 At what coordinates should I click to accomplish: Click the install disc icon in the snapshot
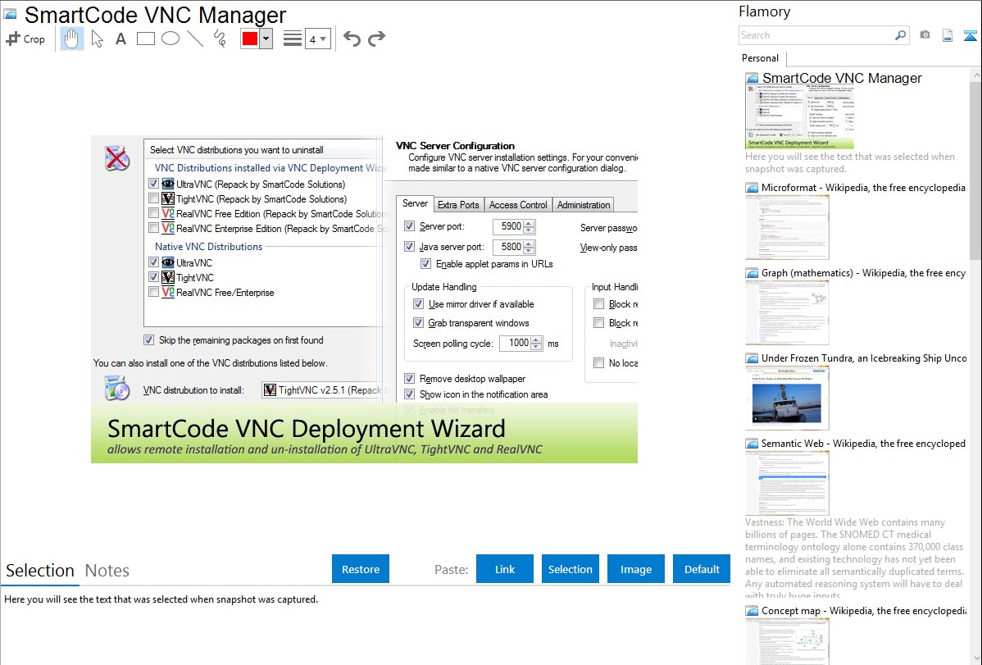pos(116,388)
